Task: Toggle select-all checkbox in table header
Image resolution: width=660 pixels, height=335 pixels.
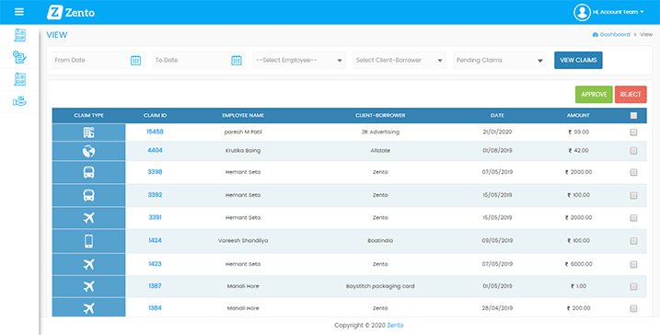Action: 633,116
